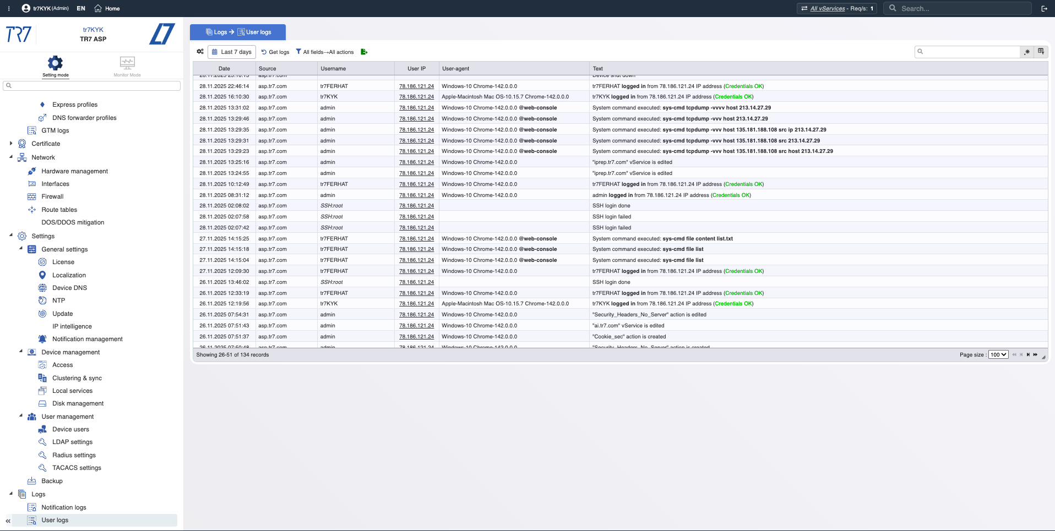
Task: Click IP link in 26.11.2025 13:46:02 row
Action: [x=416, y=282]
